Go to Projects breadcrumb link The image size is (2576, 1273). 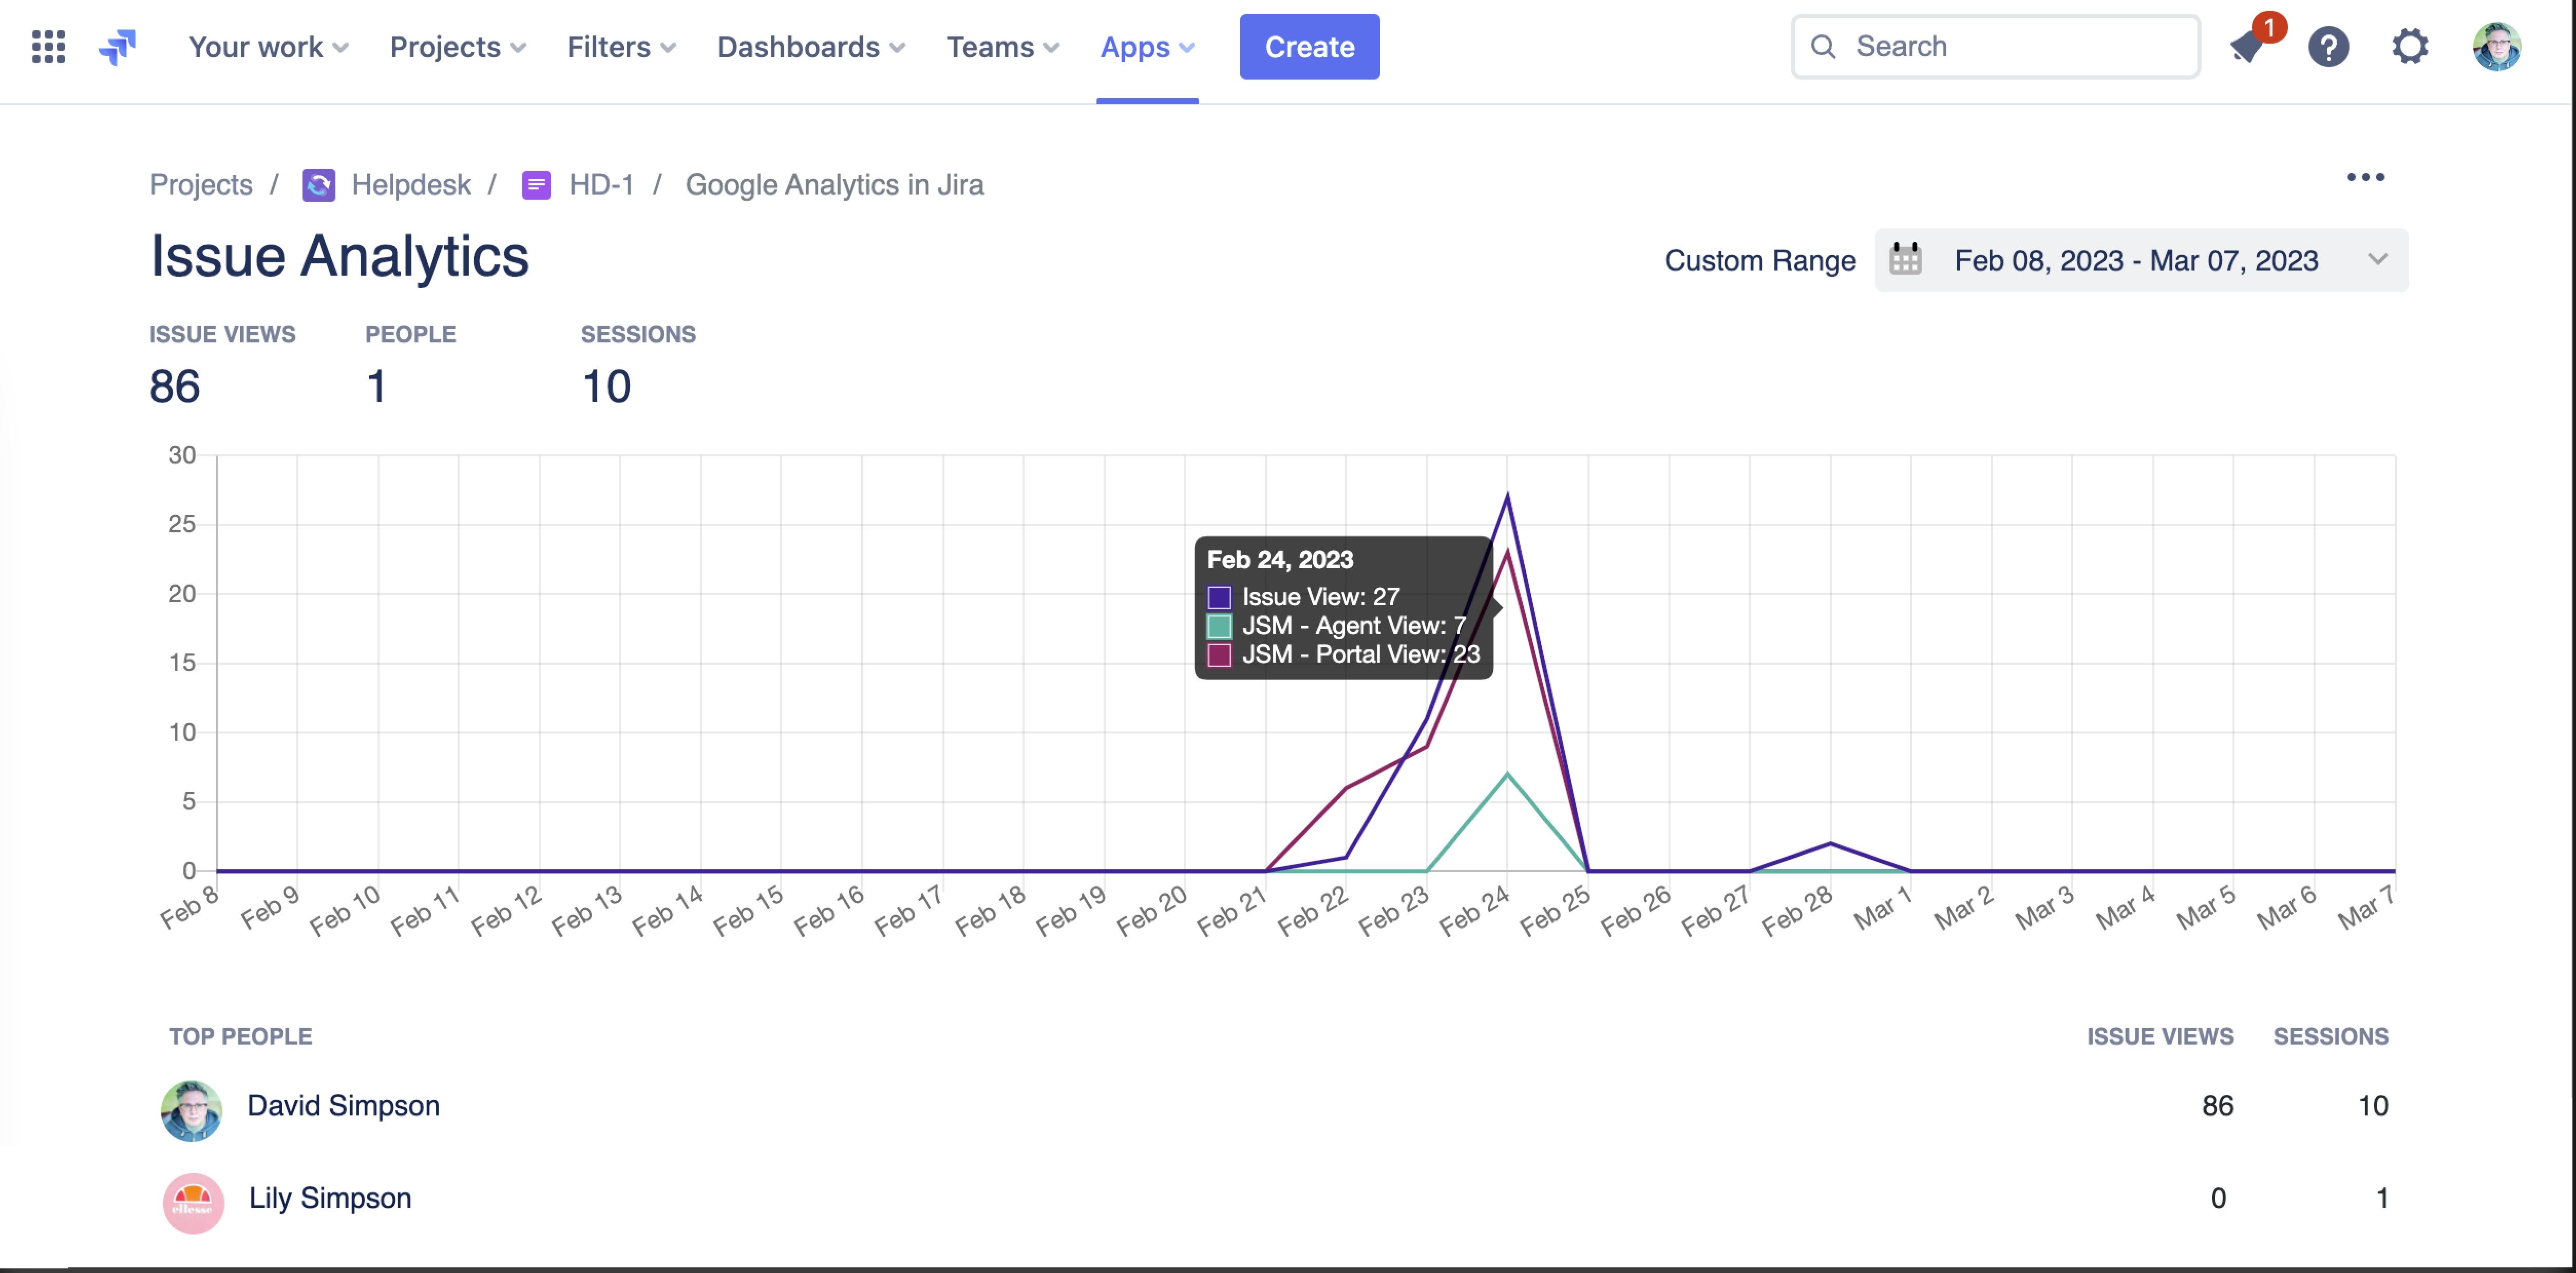[201, 185]
